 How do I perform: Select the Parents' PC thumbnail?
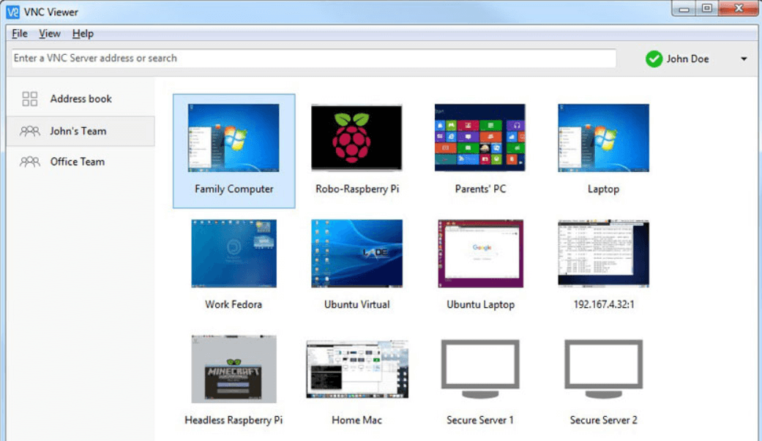(x=480, y=138)
